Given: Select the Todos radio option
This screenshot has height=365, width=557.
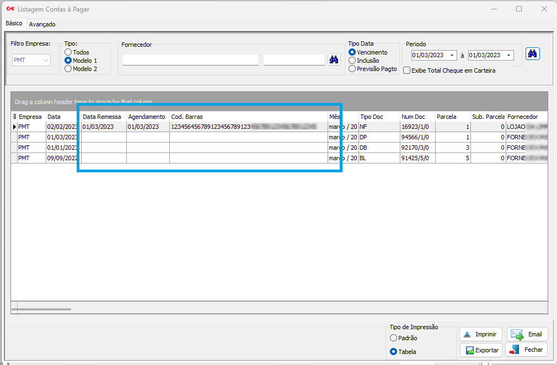Looking at the screenshot, I should pos(68,52).
